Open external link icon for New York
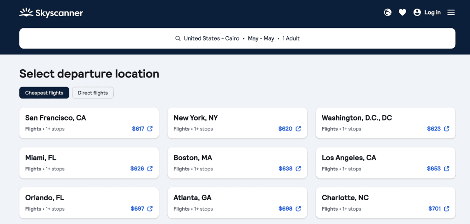Screen dimensions: 470x224 coord(298,129)
